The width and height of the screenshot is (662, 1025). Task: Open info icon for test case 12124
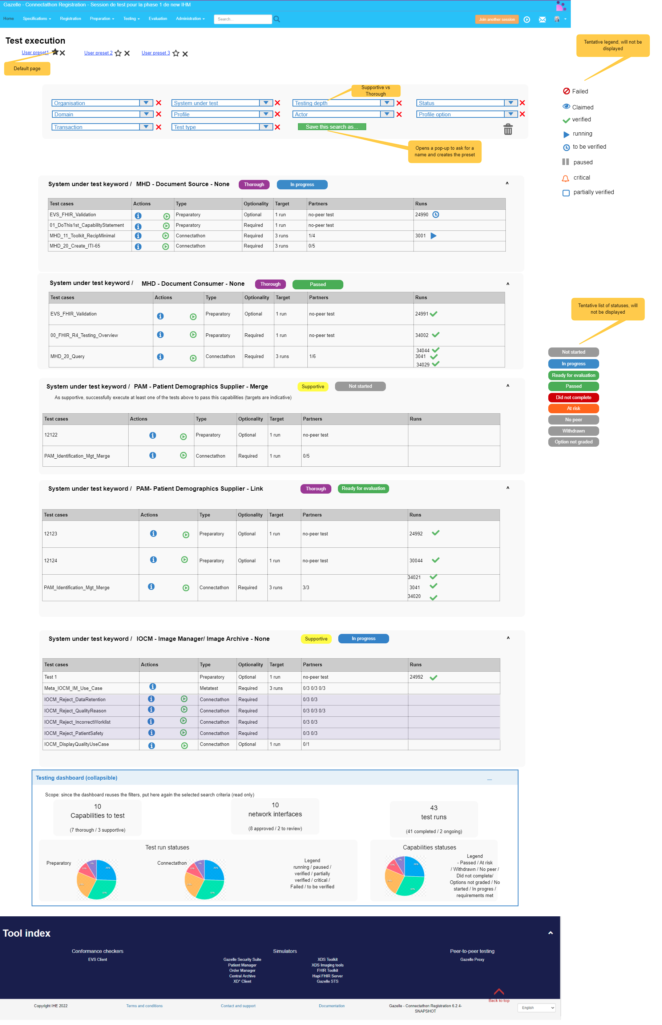coord(153,559)
